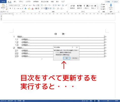The width and height of the screenshot is (120, 102).
Task: Switch to the デザイン tab
Action: point(21,2)
